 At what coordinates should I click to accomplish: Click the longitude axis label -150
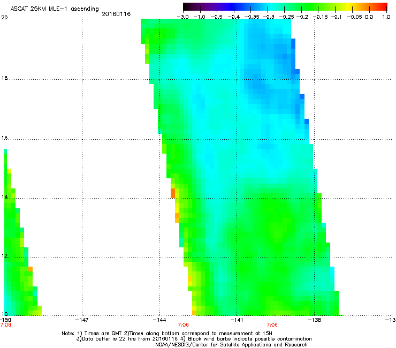[x=5, y=320]
